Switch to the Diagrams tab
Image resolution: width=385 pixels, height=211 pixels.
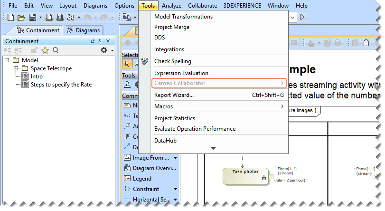(84, 30)
